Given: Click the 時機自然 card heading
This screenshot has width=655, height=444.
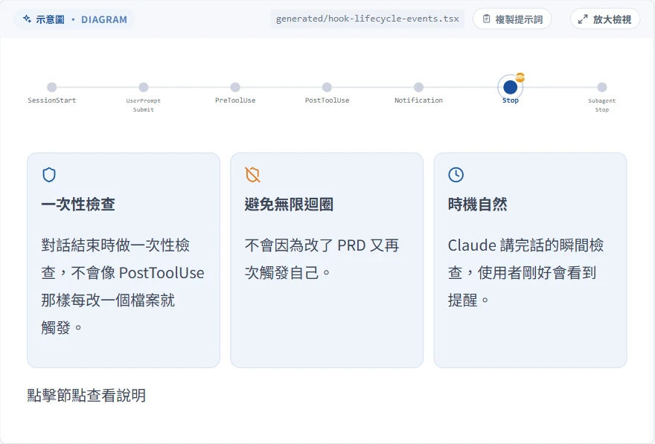Looking at the screenshot, I should tap(477, 205).
